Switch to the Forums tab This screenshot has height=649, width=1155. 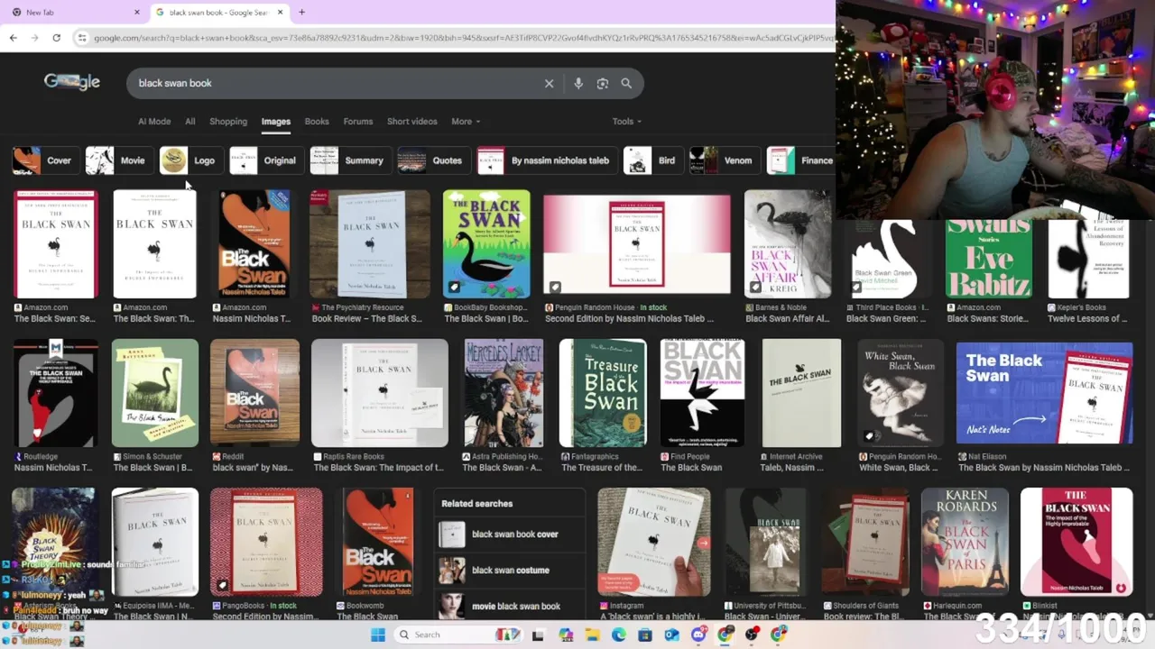pos(358,122)
